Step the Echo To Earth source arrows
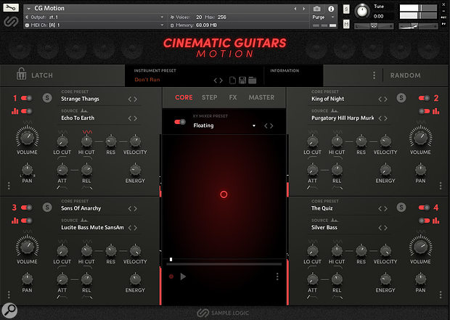450x320 pixels. click(133, 118)
